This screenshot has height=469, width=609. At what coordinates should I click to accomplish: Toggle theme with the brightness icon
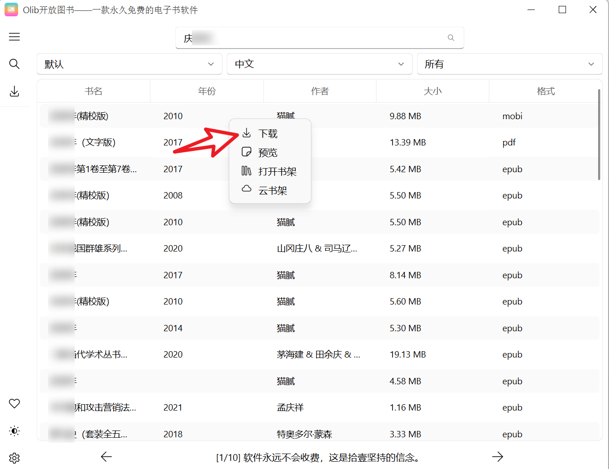pyautogui.click(x=14, y=431)
